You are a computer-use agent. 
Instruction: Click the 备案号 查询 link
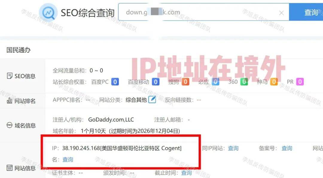[287, 148]
